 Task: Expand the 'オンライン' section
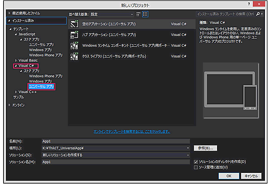[9, 105]
